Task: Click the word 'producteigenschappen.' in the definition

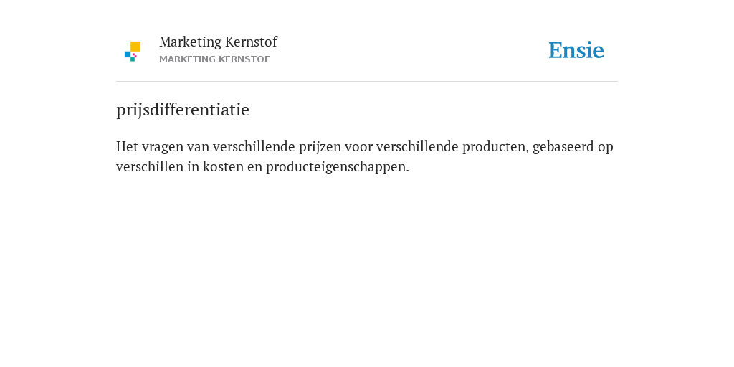Action: [x=338, y=167]
